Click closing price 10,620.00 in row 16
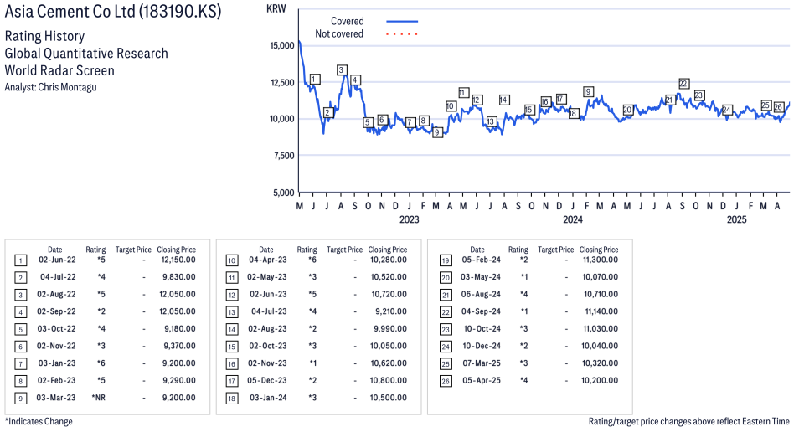 [x=389, y=363]
